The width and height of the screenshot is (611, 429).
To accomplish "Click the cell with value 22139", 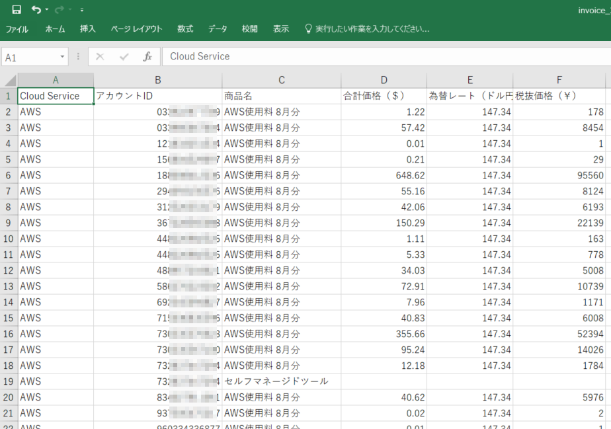I will (x=559, y=223).
